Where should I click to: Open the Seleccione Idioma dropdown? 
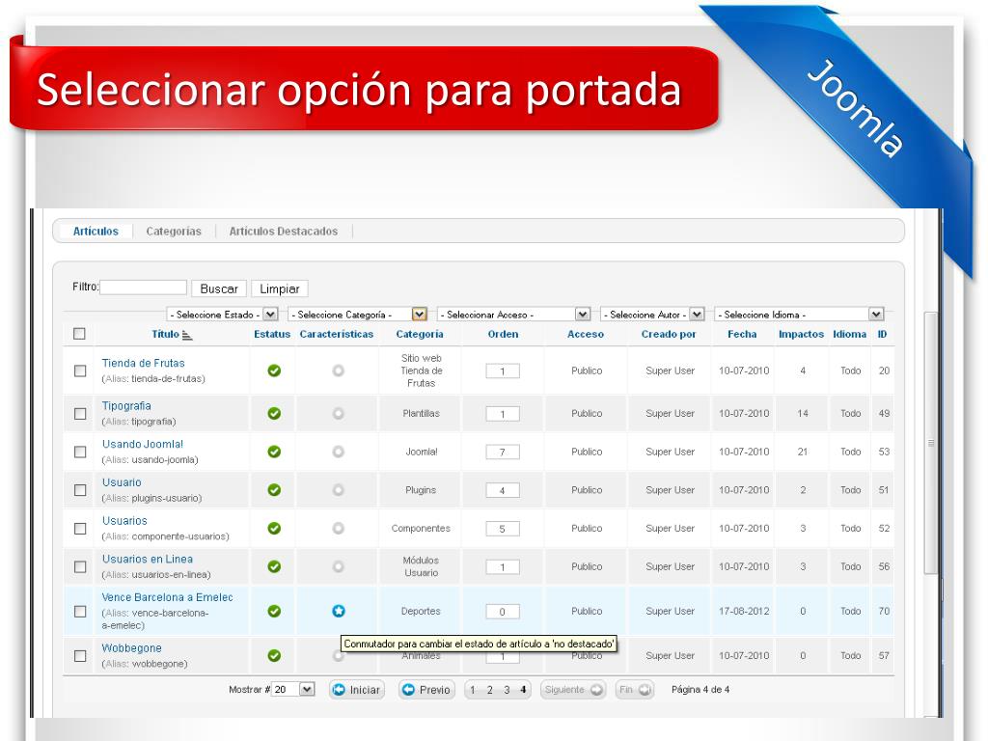[799, 314]
